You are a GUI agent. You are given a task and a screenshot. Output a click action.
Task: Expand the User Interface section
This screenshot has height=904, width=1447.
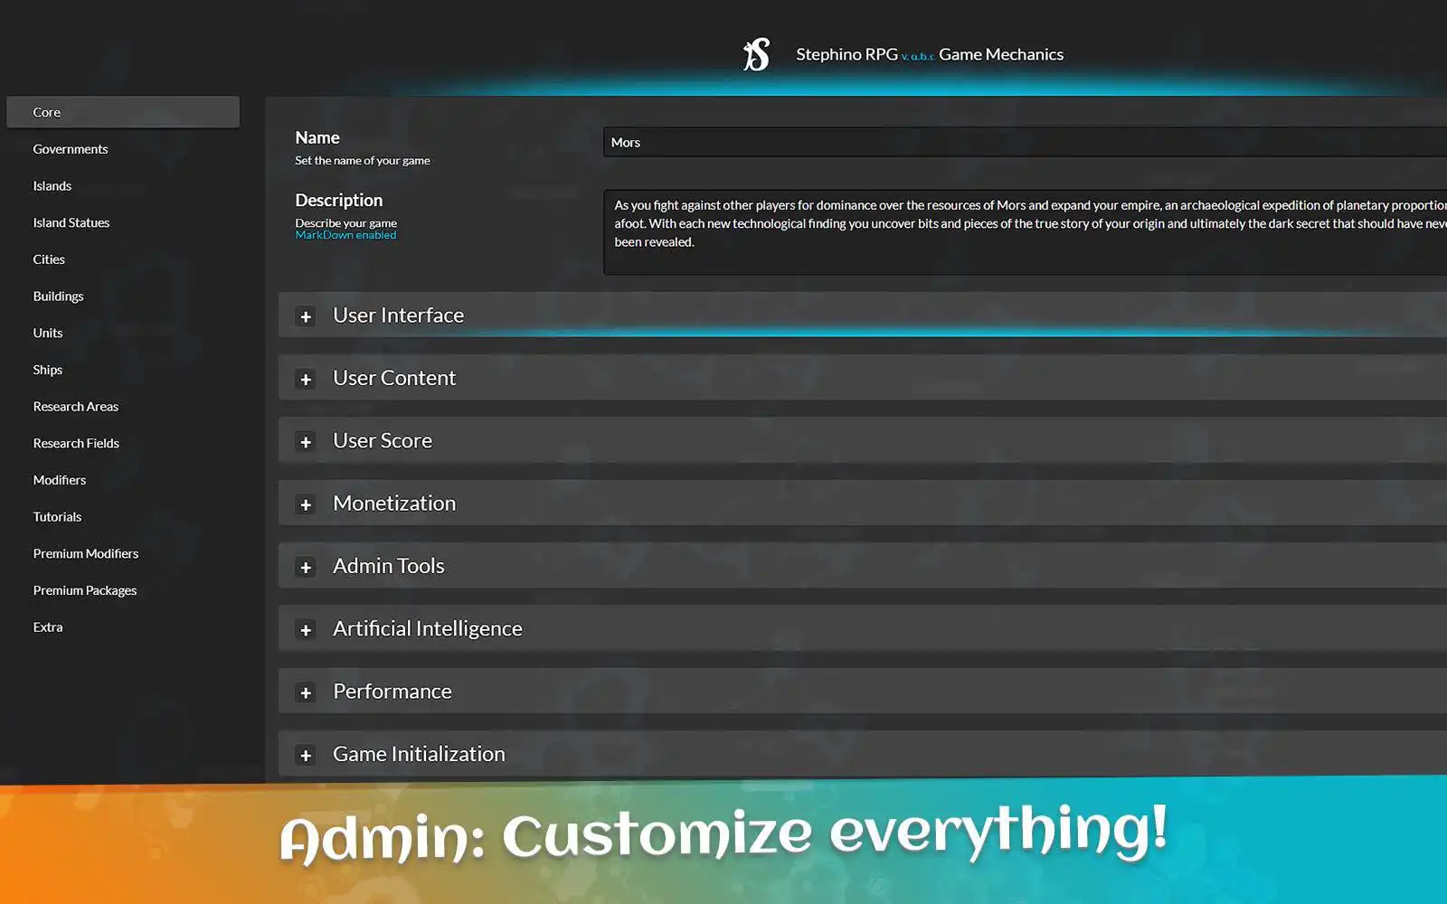(x=306, y=316)
